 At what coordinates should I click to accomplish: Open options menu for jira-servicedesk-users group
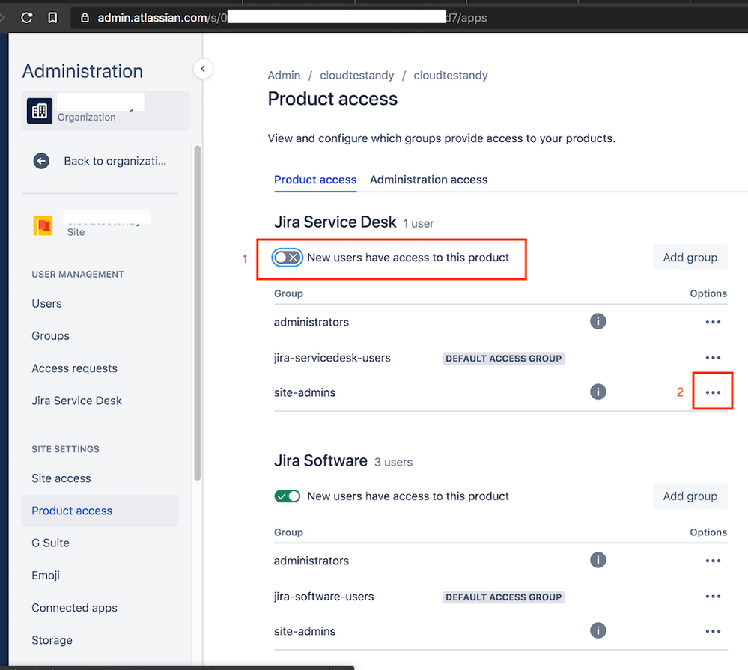coord(713,358)
